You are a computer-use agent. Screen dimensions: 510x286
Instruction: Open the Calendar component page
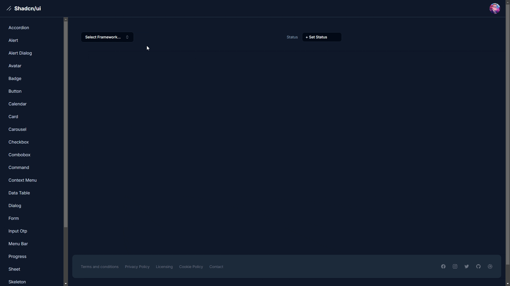[x=17, y=104]
